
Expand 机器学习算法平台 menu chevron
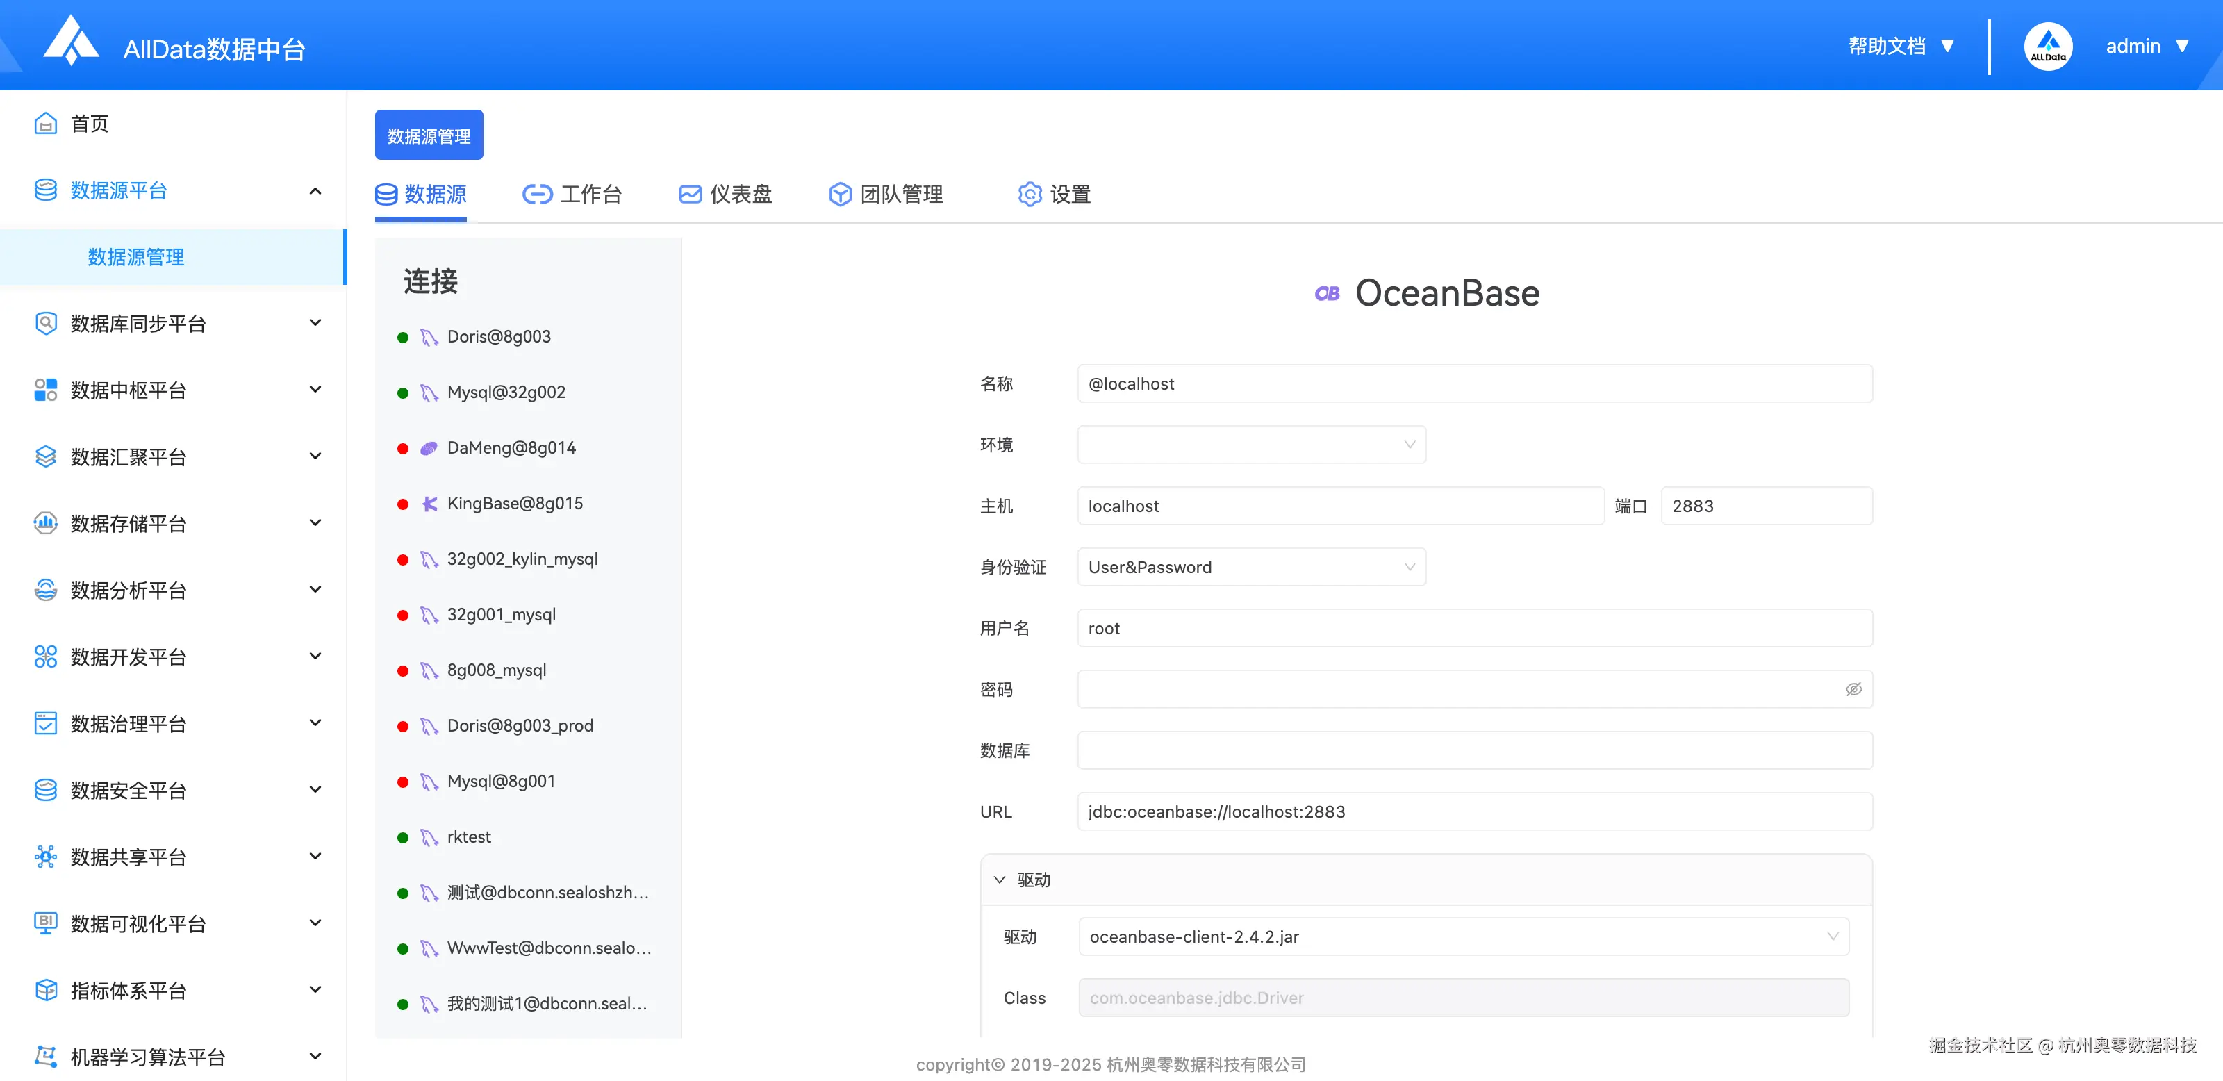point(315,1056)
